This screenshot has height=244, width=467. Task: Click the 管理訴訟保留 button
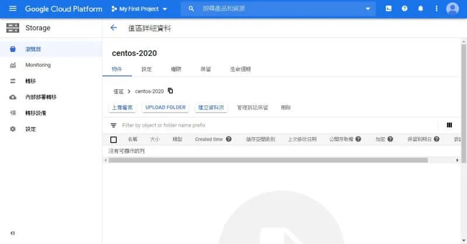pos(253,107)
